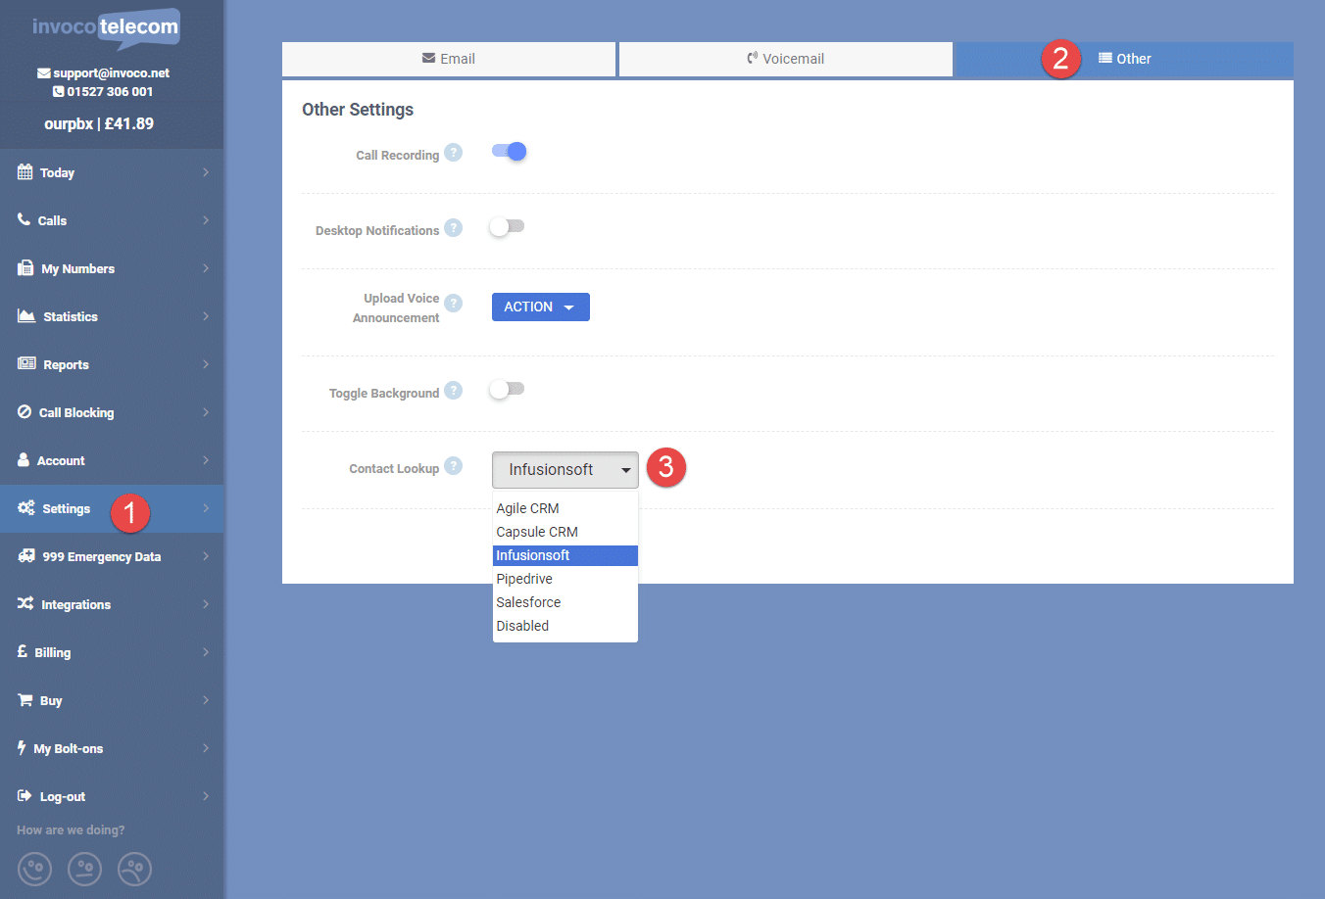Click the Contact Lookup Infusionsoft combo box
1325x899 pixels.
565,470
